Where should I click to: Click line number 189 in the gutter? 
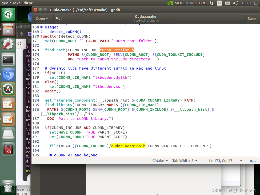pyautogui.click(x=36, y=128)
